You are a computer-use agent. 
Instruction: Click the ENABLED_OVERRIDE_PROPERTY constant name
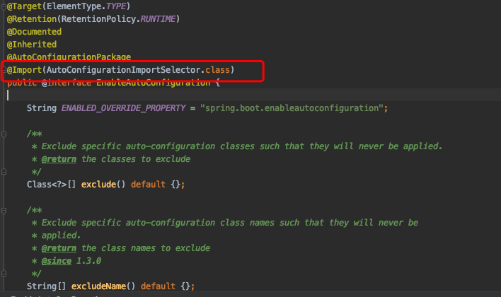coord(123,108)
